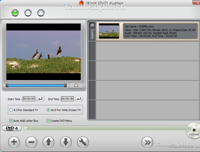Click the clip's Start Time and End Time line
The width and height of the screenshot is (200, 152).
pyautogui.click(x=151, y=36)
